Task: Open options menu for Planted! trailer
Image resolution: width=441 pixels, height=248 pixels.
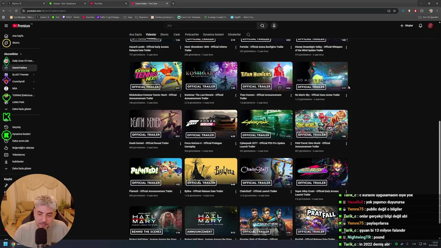Action: [180, 192]
